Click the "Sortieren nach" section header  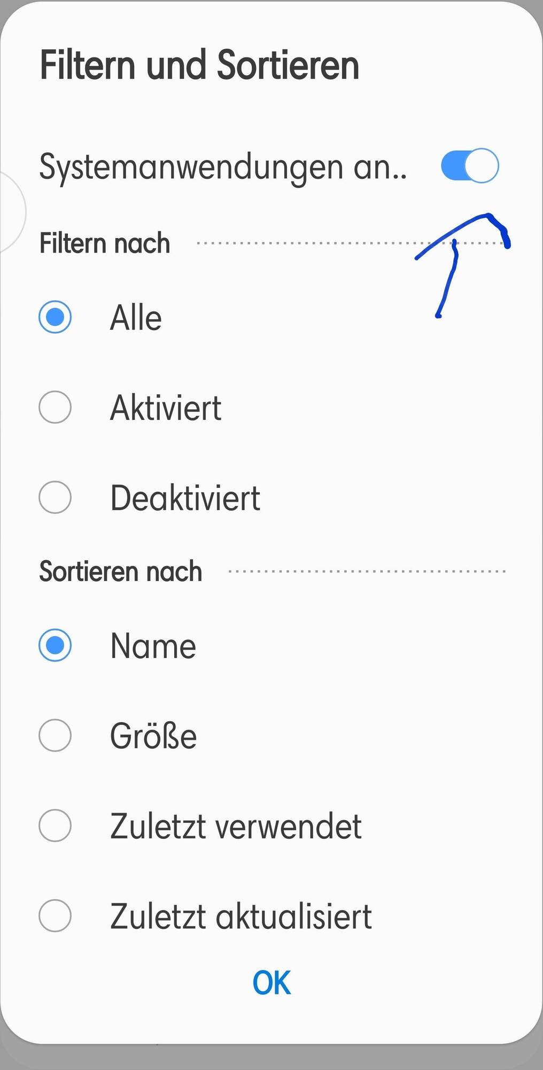pyautogui.click(x=121, y=571)
